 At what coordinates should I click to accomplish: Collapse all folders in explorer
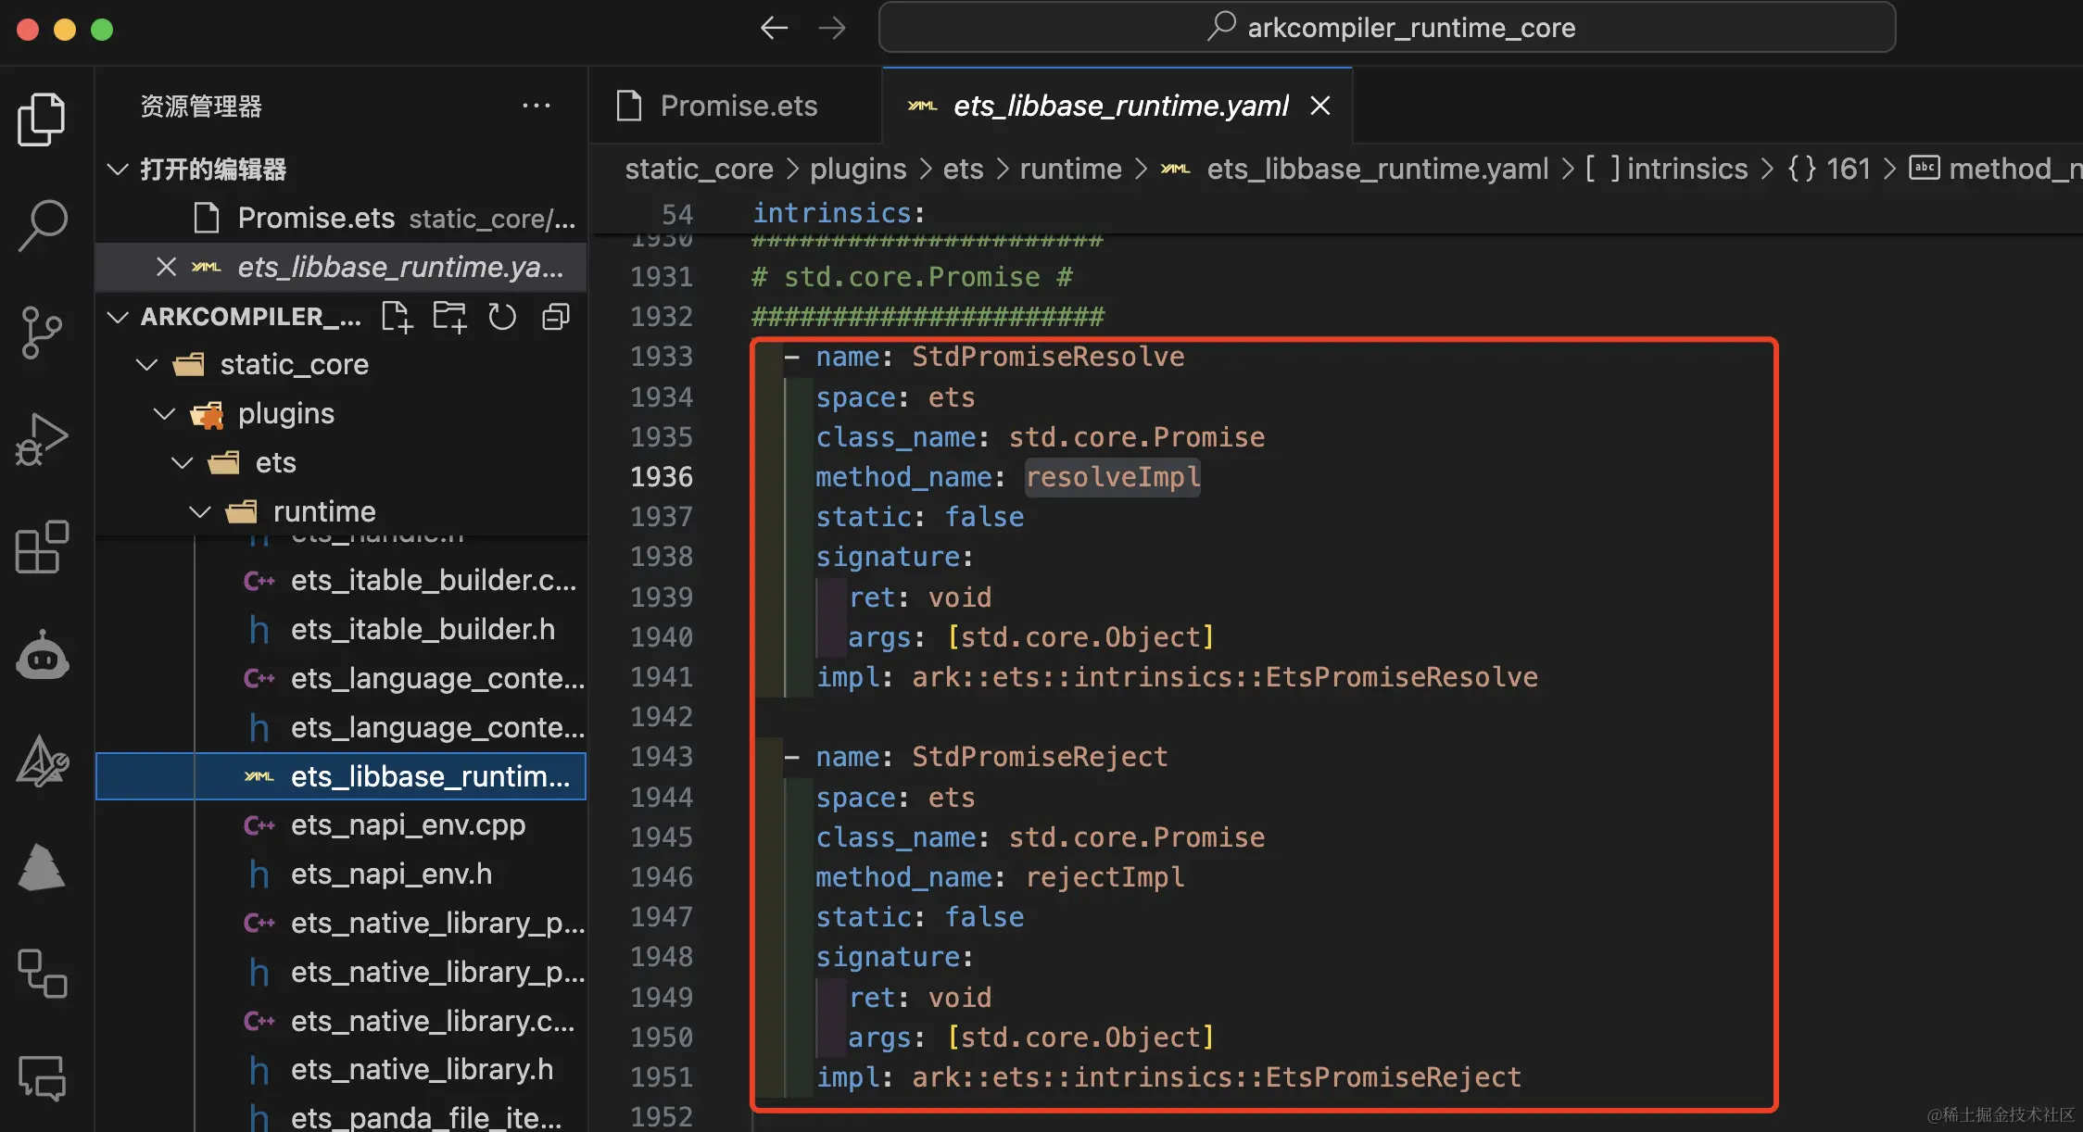tap(555, 317)
